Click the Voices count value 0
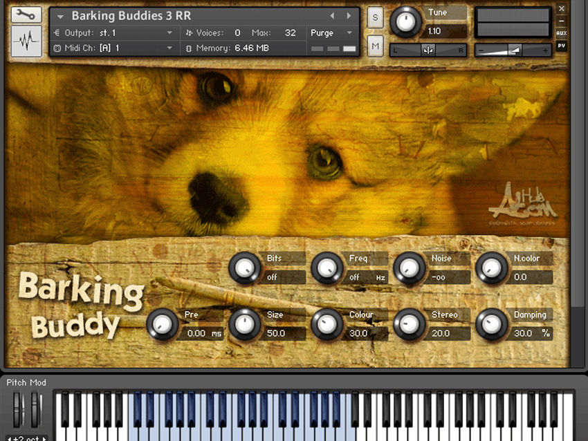The width and height of the screenshot is (588, 441). (237, 33)
